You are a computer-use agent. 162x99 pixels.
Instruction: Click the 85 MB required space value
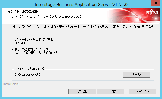[20, 43]
